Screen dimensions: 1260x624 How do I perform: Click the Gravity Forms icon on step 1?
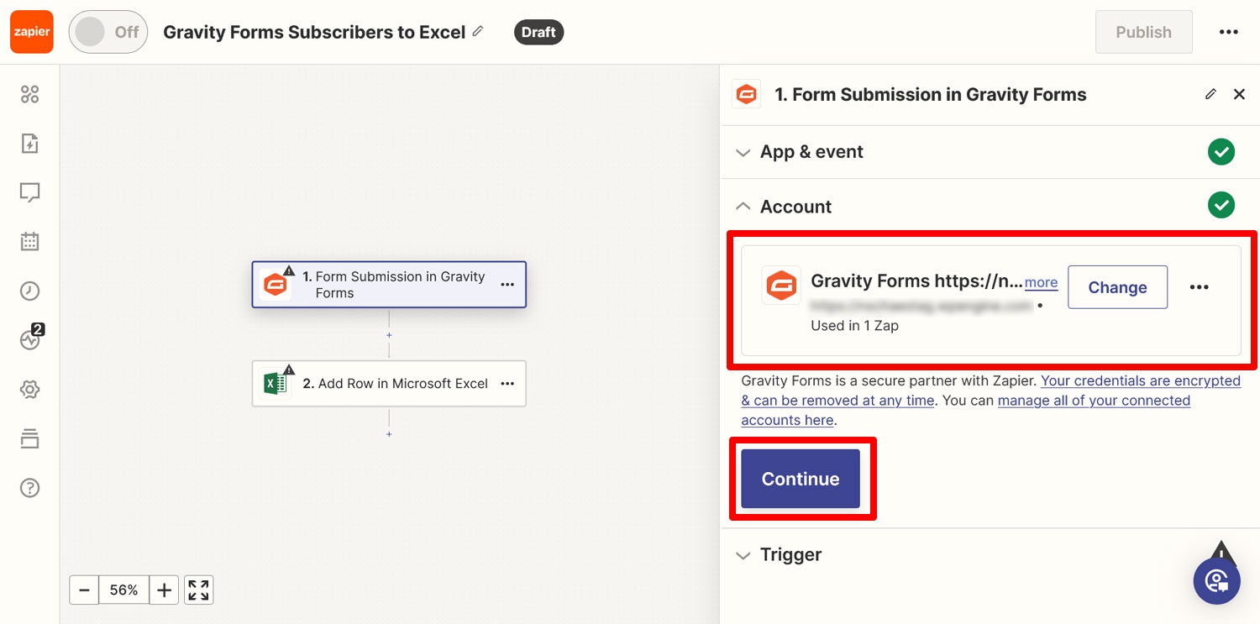click(x=275, y=285)
